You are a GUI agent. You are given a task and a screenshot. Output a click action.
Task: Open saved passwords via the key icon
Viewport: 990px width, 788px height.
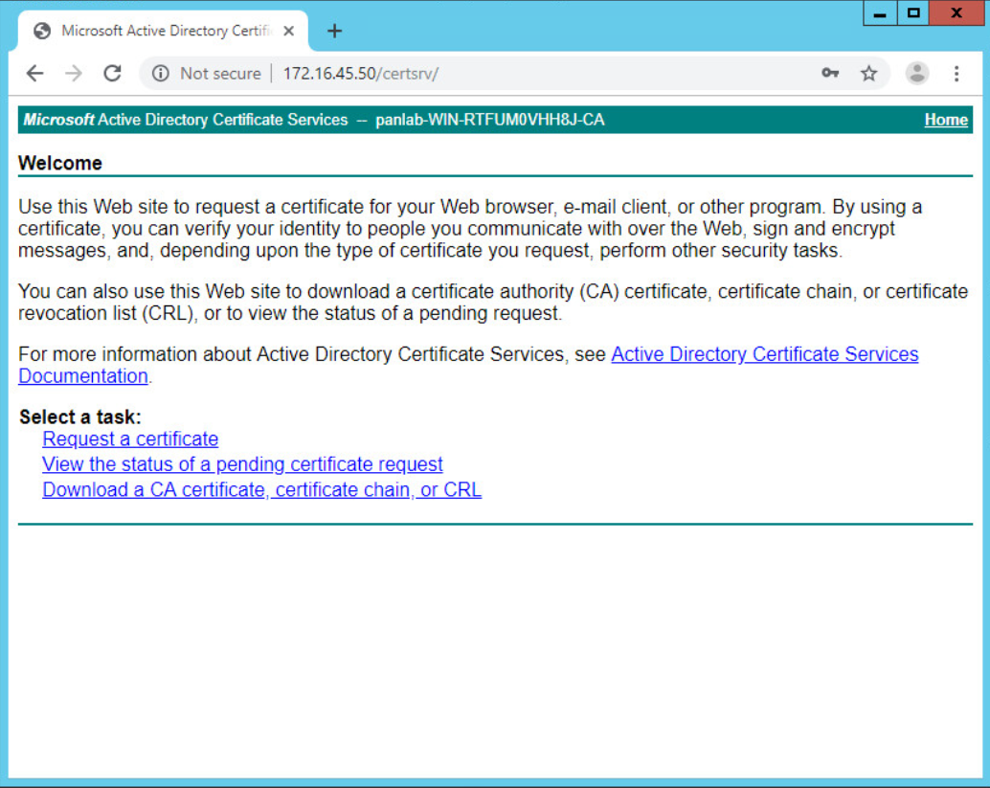click(x=830, y=73)
